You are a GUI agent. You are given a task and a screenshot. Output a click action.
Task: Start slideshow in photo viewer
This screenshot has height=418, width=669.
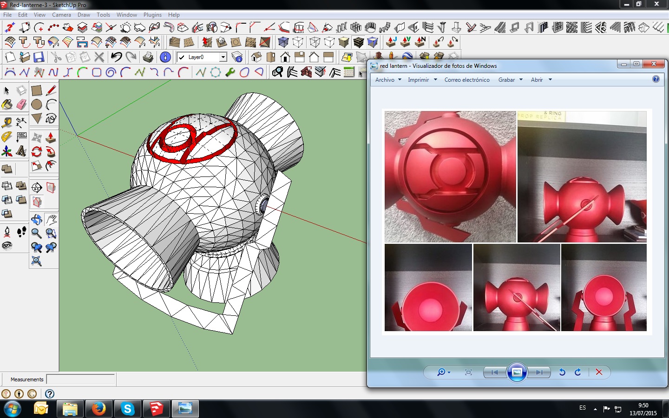point(517,372)
